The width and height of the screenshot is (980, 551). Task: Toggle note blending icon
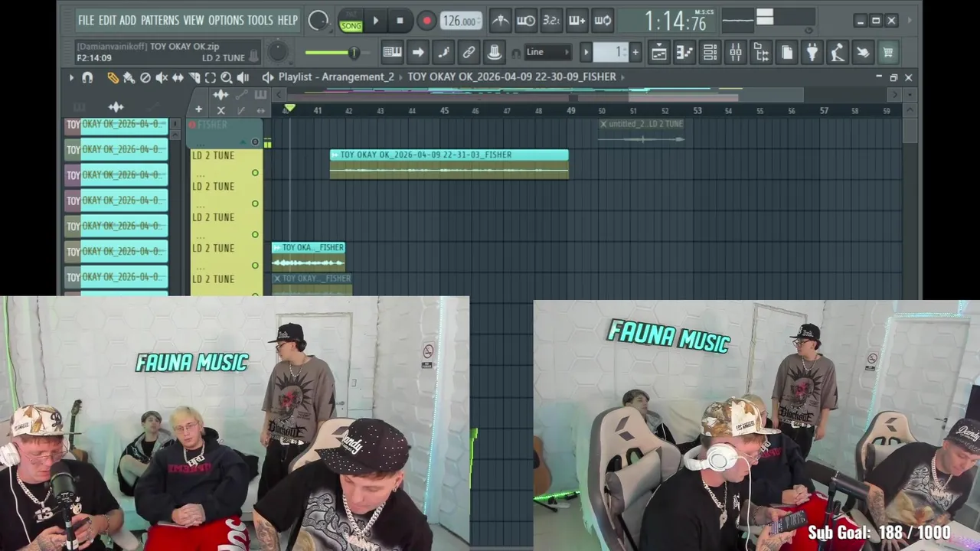coord(443,52)
